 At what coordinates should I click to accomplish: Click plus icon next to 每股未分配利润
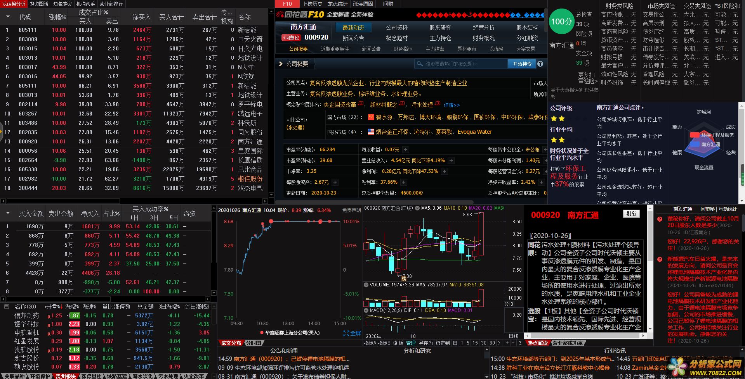tap(545, 160)
